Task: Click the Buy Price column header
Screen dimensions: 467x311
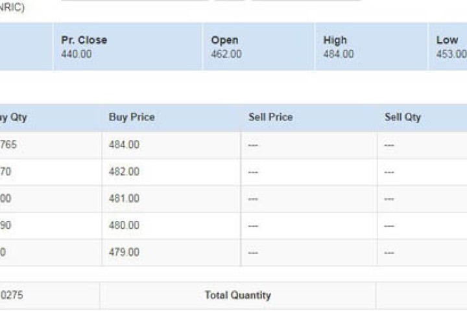Action: click(132, 117)
